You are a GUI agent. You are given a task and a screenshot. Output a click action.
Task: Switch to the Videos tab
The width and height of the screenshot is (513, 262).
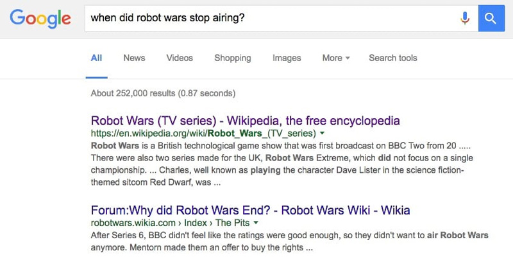[180, 58]
